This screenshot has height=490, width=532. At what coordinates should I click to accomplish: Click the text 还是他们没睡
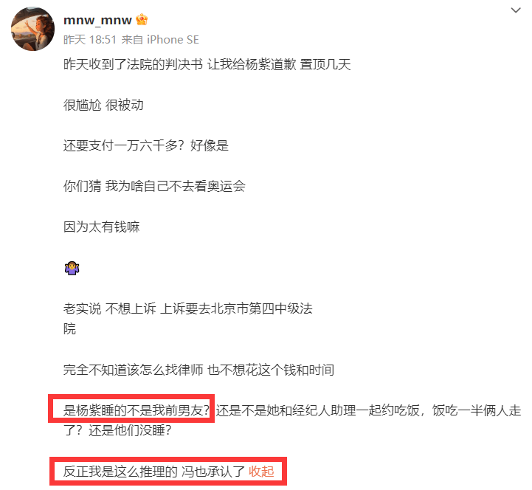coord(130,430)
